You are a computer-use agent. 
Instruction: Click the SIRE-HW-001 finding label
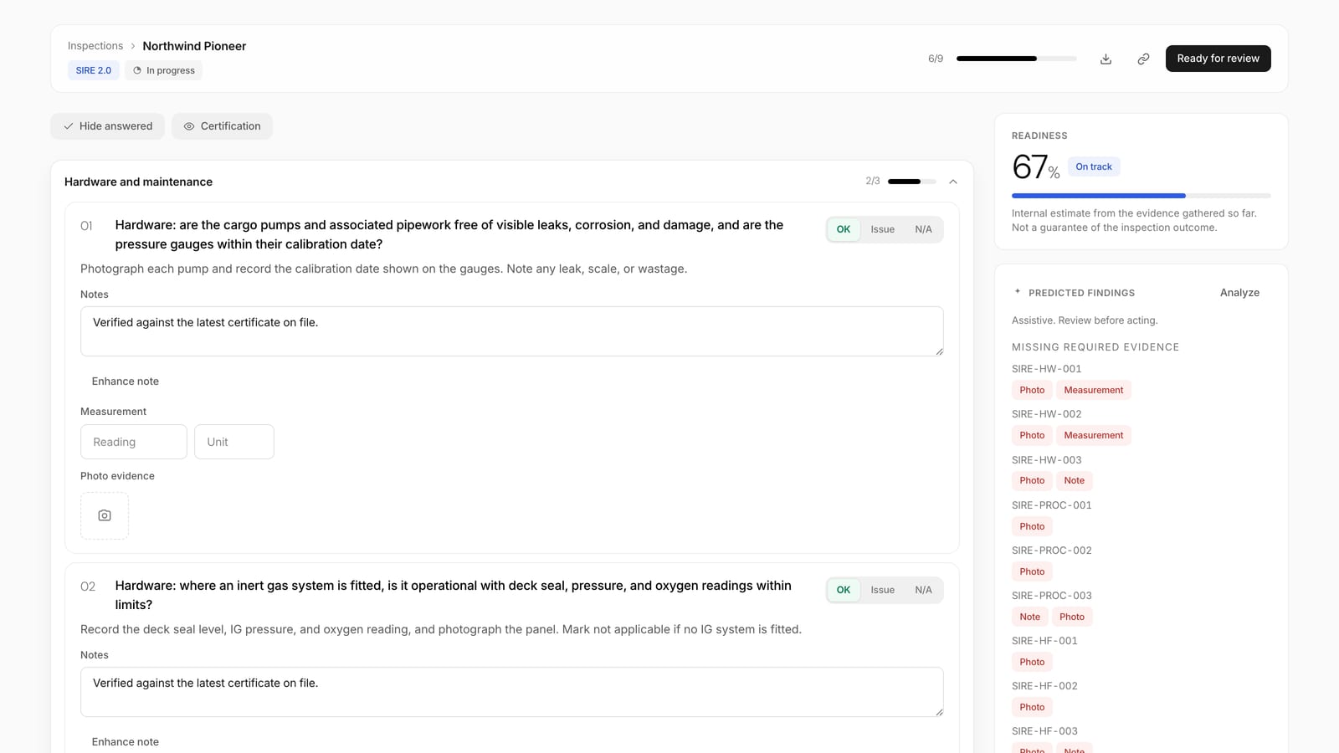(1046, 369)
